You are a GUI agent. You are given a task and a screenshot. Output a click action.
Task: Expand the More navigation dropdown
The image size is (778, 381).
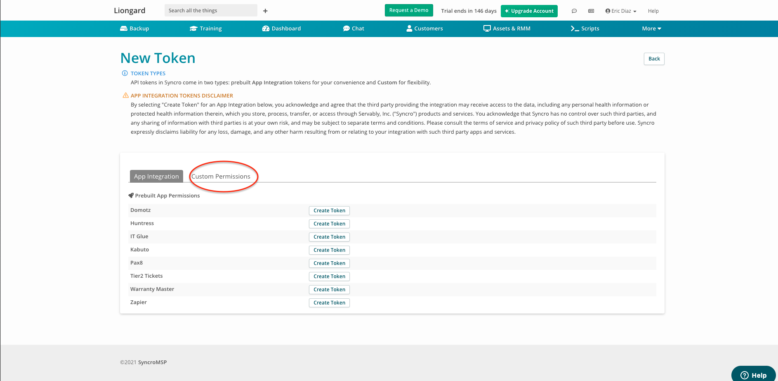[x=652, y=28]
